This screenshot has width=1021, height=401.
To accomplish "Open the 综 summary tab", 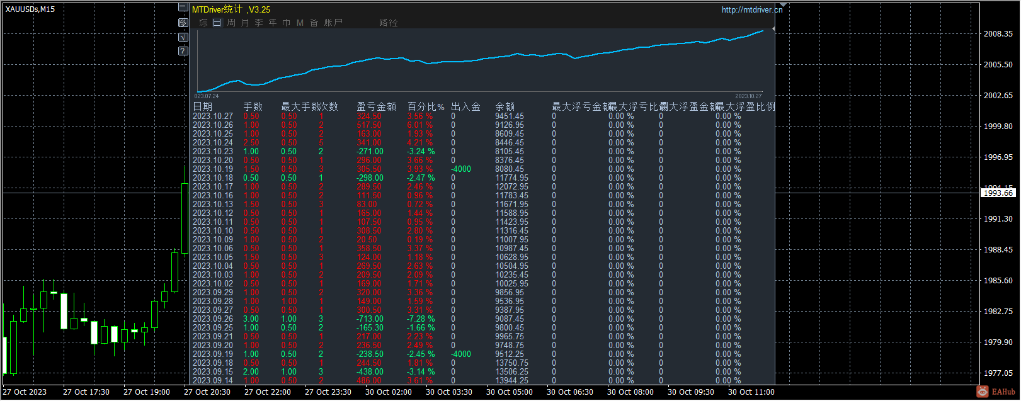I will coord(203,23).
